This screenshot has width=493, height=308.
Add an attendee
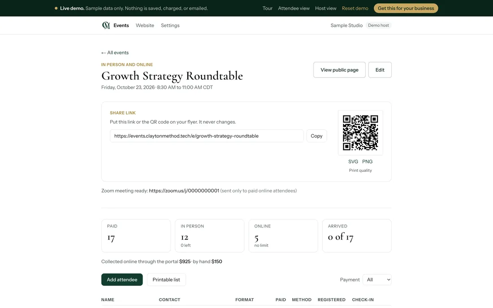click(x=122, y=280)
